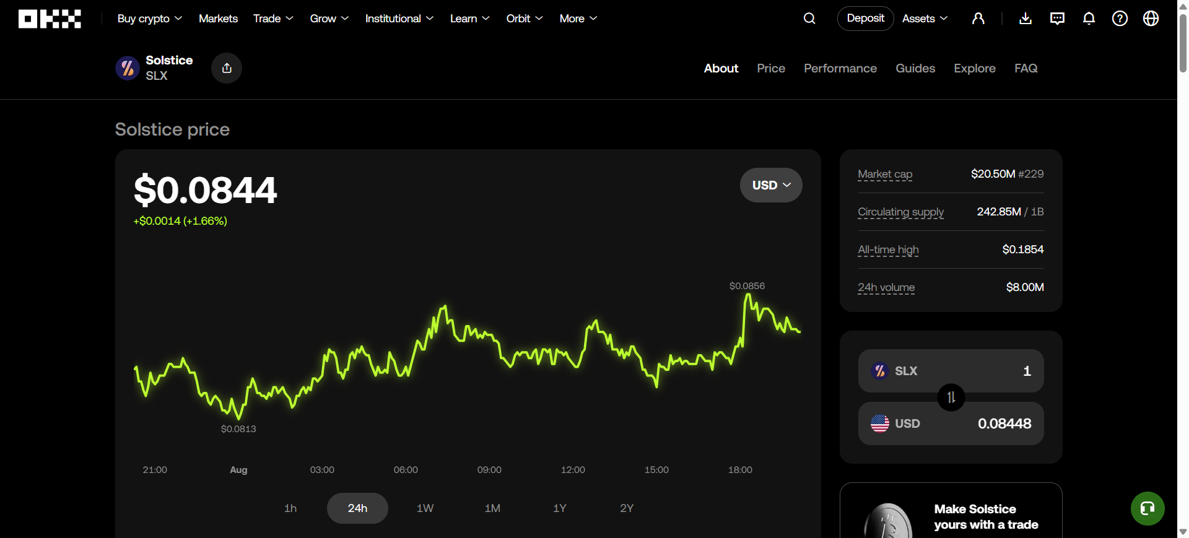Click the OKX logo
1189x538 pixels.
[50, 19]
